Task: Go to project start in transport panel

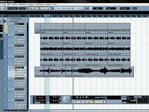Action: pos(72,102)
